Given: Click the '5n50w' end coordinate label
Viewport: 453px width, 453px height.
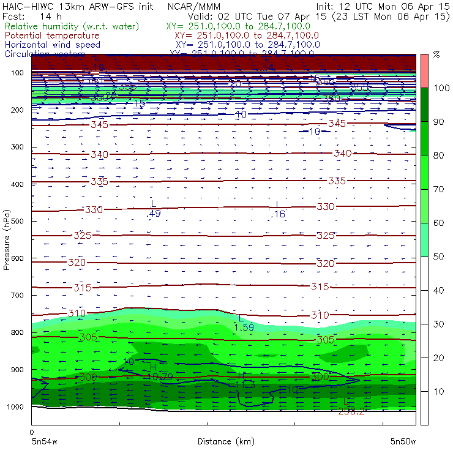Looking at the screenshot, I should coord(403,441).
